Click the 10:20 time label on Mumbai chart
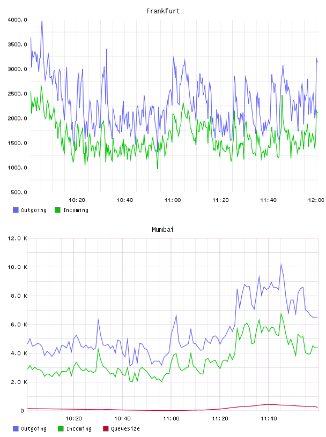 click(x=73, y=419)
